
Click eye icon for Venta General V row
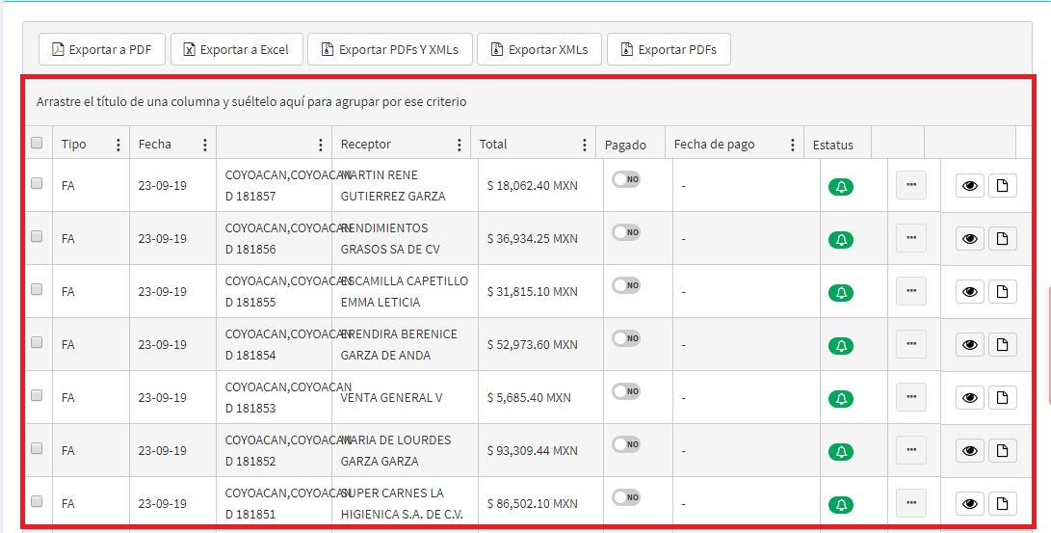point(969,398)
